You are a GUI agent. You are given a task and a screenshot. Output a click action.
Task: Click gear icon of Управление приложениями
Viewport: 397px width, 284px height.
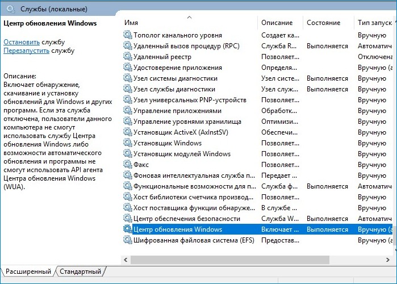pyautogui.click(x=127, y=111)
